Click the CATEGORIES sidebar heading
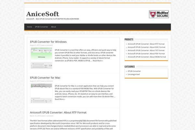The image size is (195, 130). tap(130, 67)
